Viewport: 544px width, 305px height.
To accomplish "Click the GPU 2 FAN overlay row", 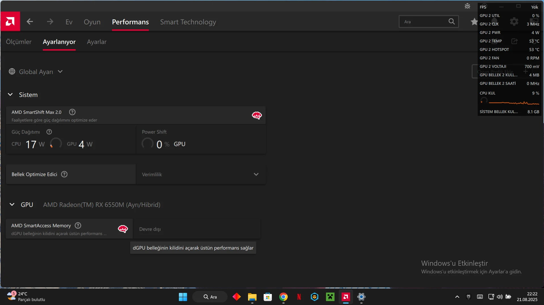I will (509, 58).
